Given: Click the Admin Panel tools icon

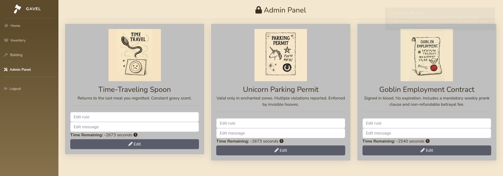Looking at the screenshot, I should 6,69.
